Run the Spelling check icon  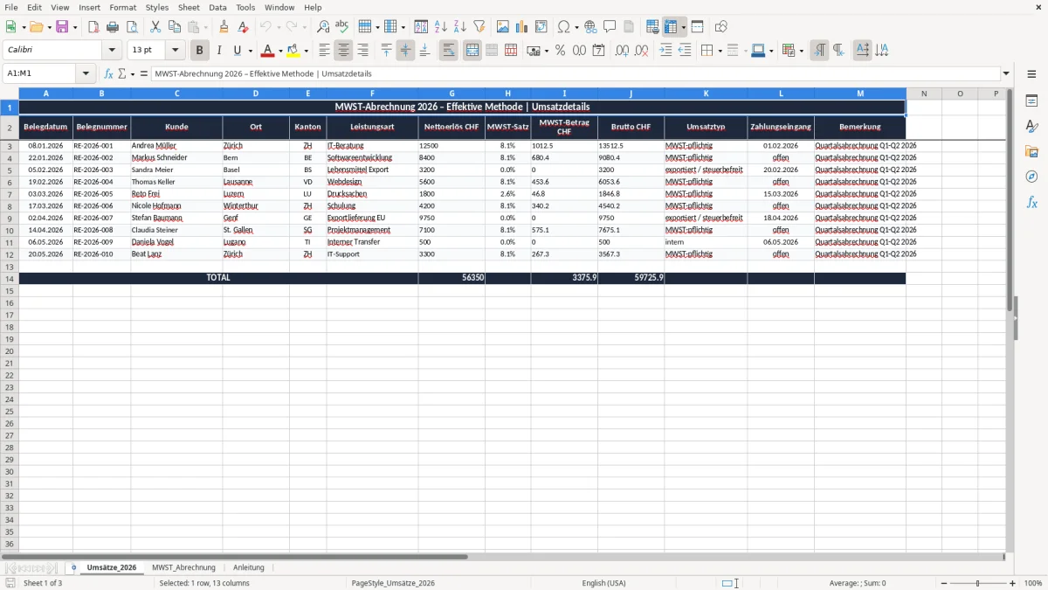click(341, 27)
